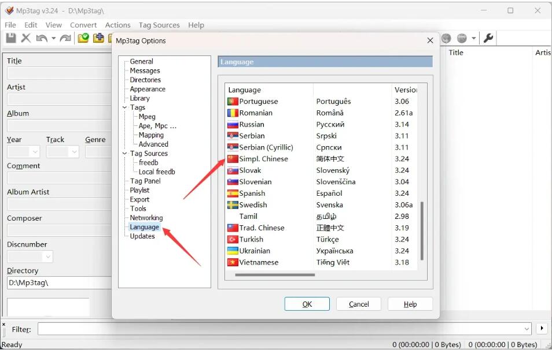Open the Filter history dropdown
The image size is (552, 350).
pyautogui.click(x=527, y=329)
